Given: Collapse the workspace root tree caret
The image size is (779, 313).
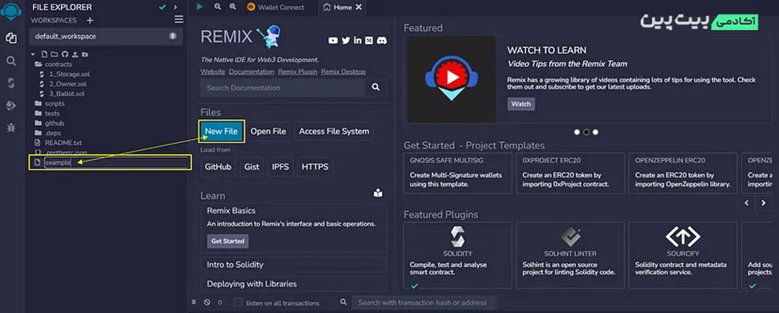Looking at the screenshot, I should pyautogui.click(x=33, y=54).
